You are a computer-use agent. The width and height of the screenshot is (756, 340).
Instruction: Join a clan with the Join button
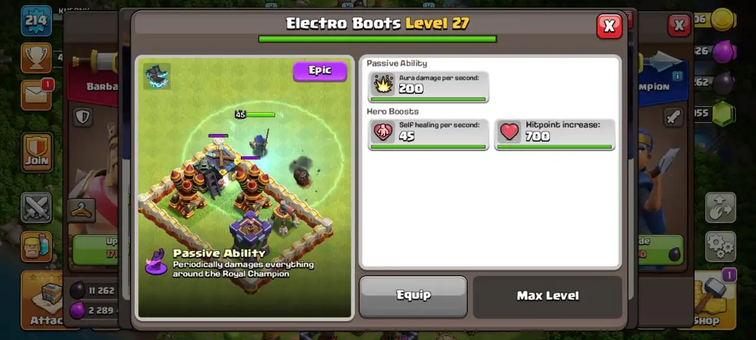click(x=37, y=153)
